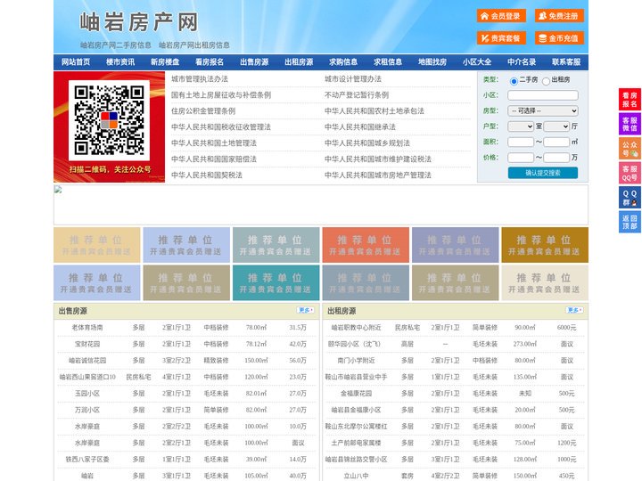
Task: Click the maximum 价格 input field
Action: click(x=556, y=158)
